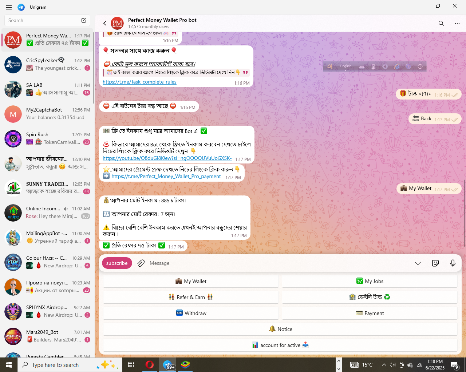Click the compose new message icon
Image resolution: width=466 pixels, height=372 pixels.
pyautogui.click(x=84, y=20)
